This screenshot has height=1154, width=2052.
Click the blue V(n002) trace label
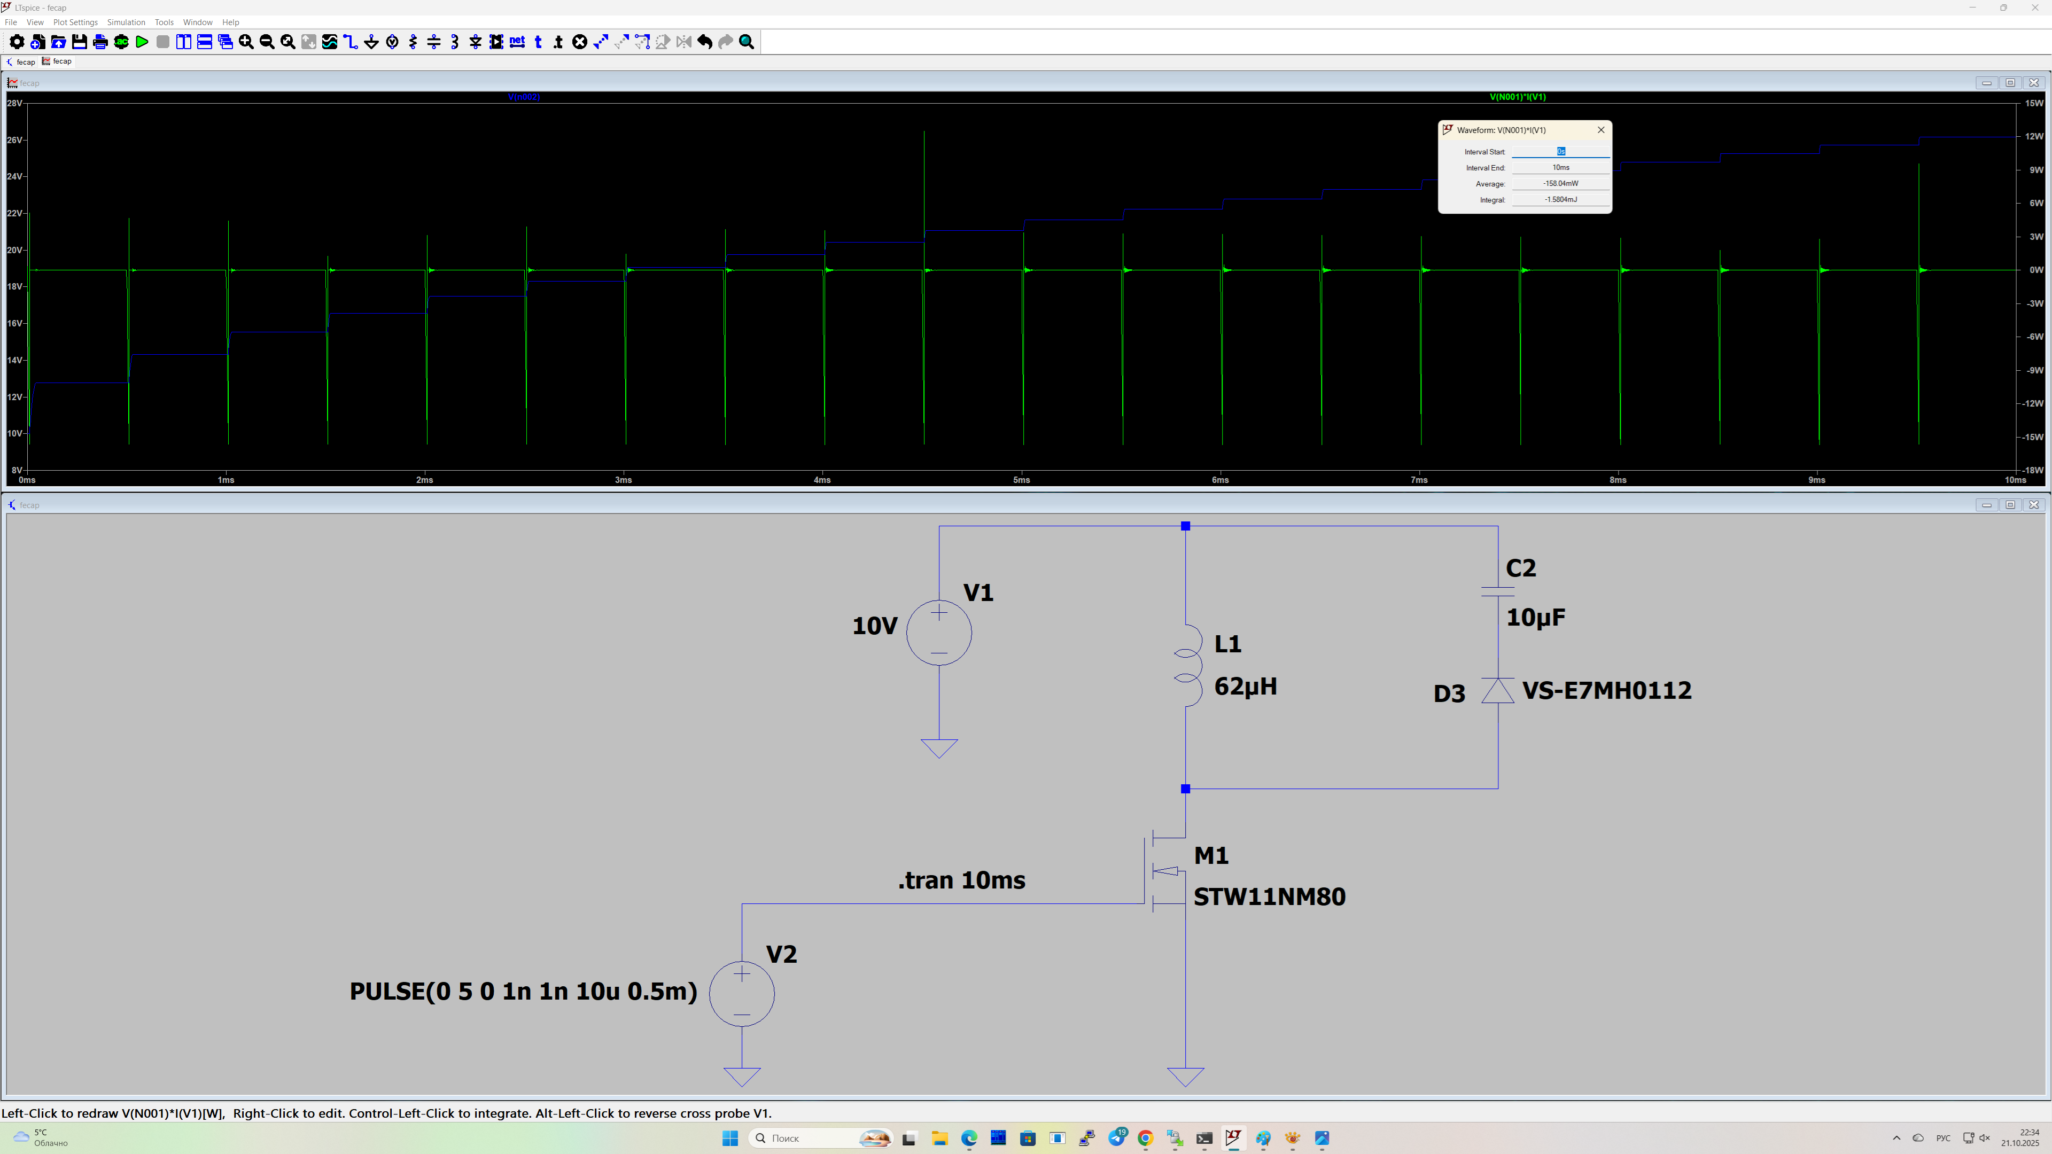point(523,97)
